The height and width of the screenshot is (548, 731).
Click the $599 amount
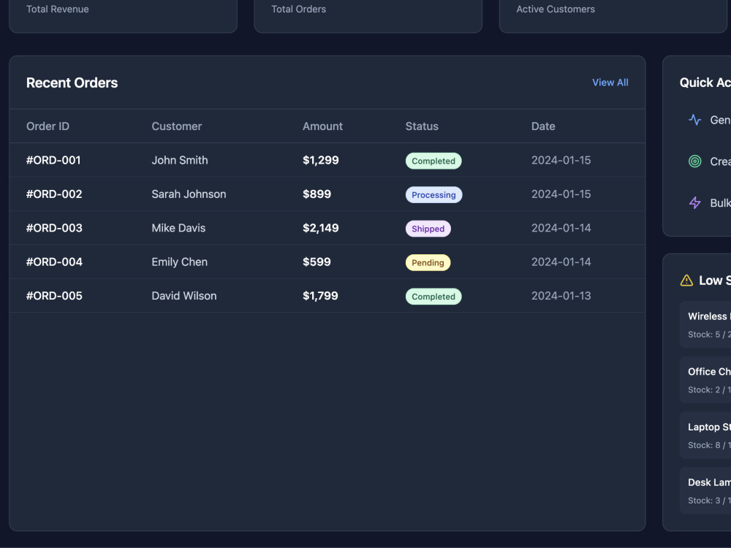click(317, 262)
